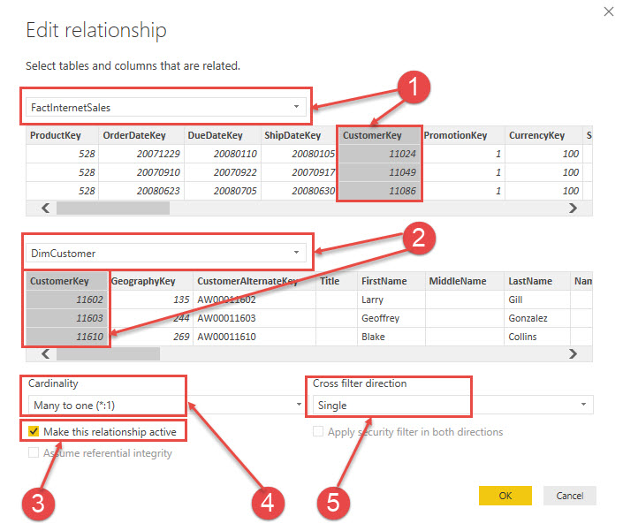Click the DimCustomer horizontal scrollbar thumb
This screenshot has height=531, width=623.
108,353
